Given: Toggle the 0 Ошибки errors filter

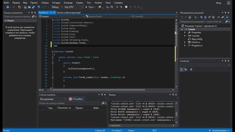Looking at the screenshot, I should (x=76, y=99).
